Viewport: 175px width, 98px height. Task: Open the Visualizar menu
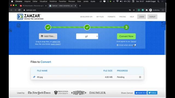43,1
